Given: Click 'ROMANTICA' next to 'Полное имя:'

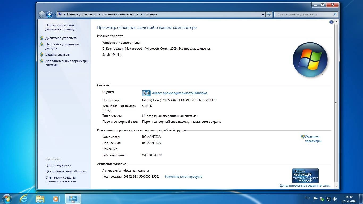Looking at the screenshot, I should (x=151, y=143).
